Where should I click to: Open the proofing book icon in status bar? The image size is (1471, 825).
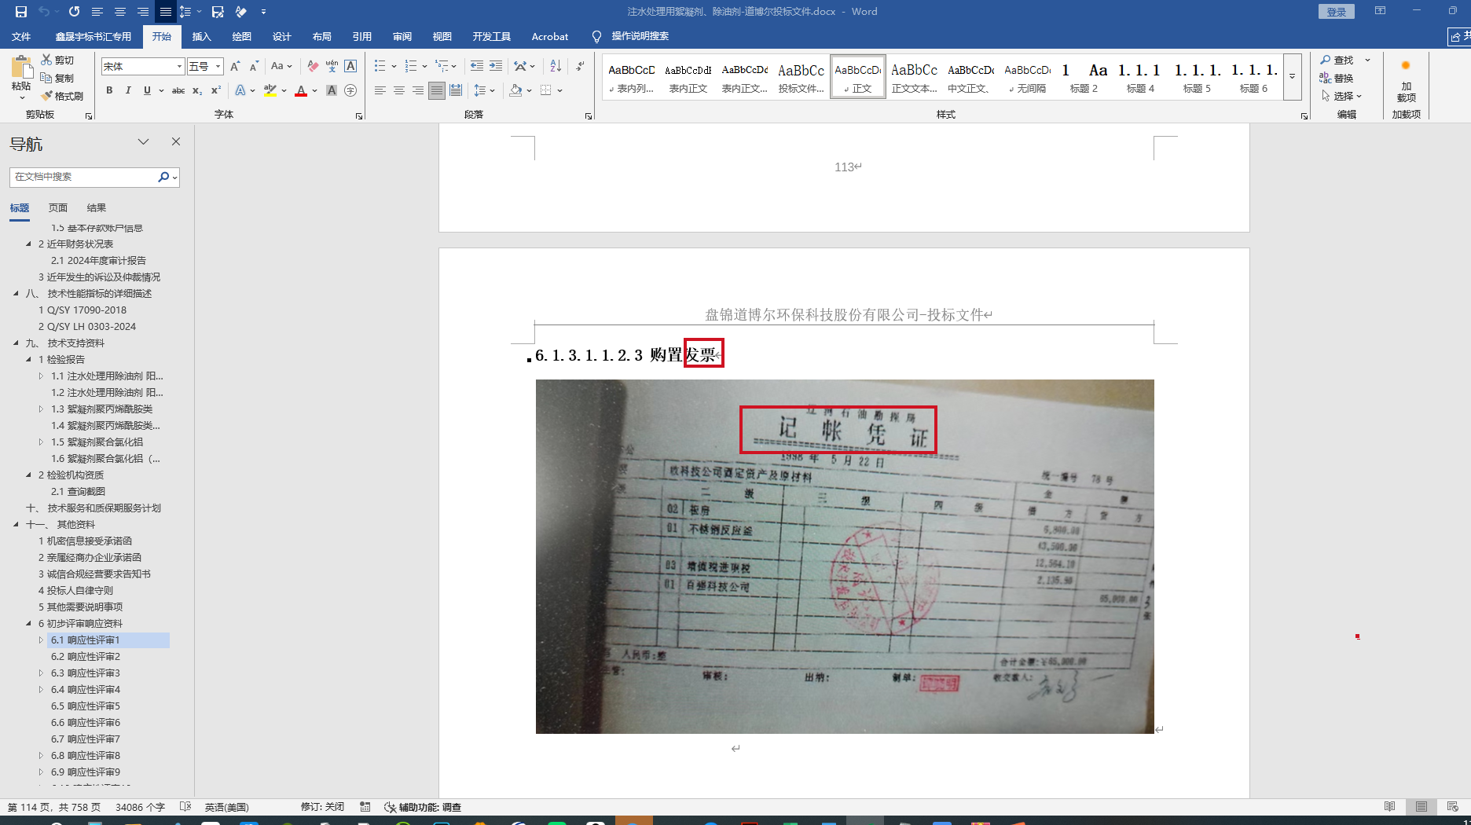click(185, 807)
